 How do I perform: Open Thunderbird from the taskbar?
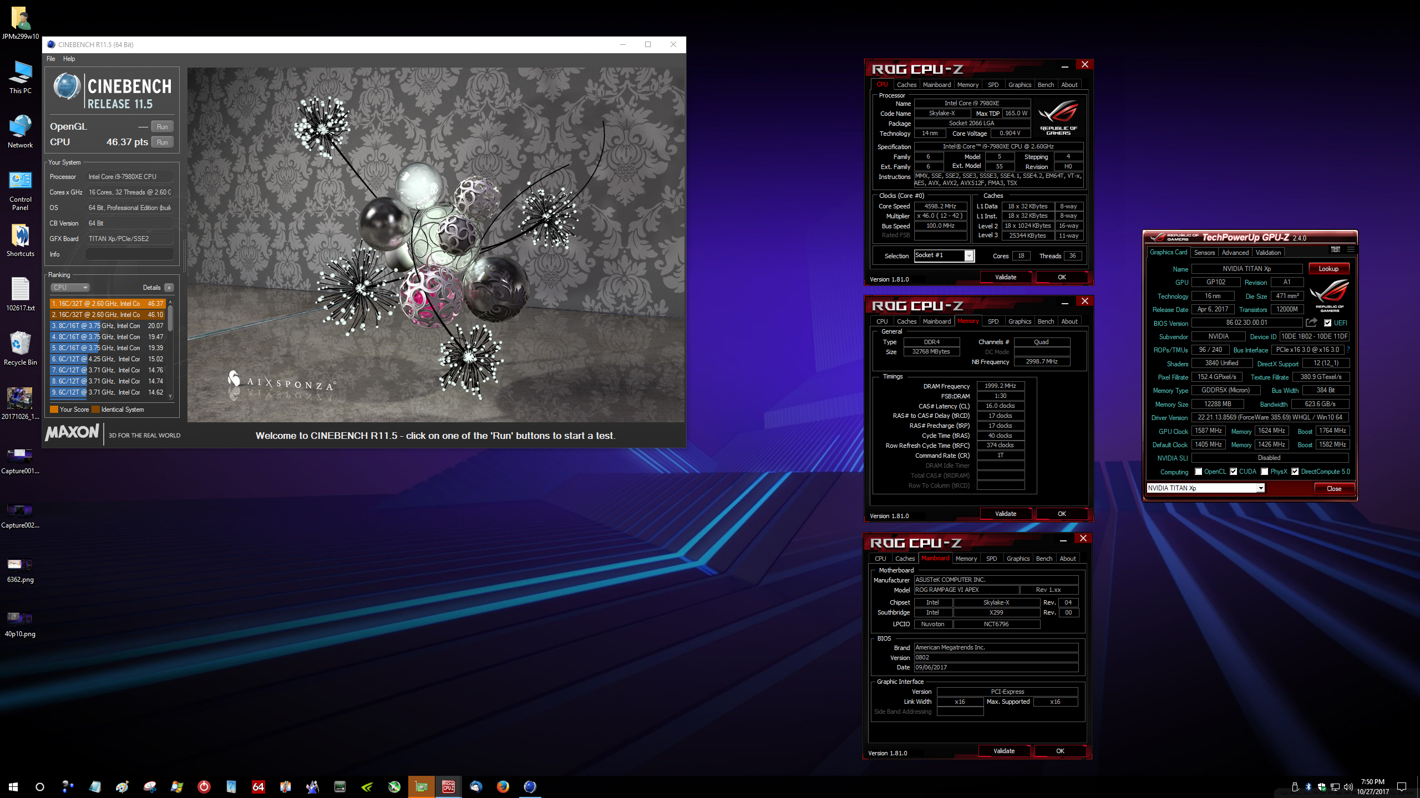[x=476, y=786]
